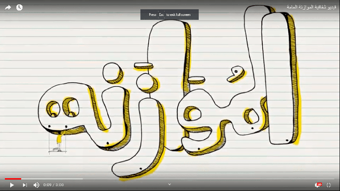Screen dimensions: 340x191
Task: Click the Share arrow icon
Action: pyautogui.click(x=8, y=7)
